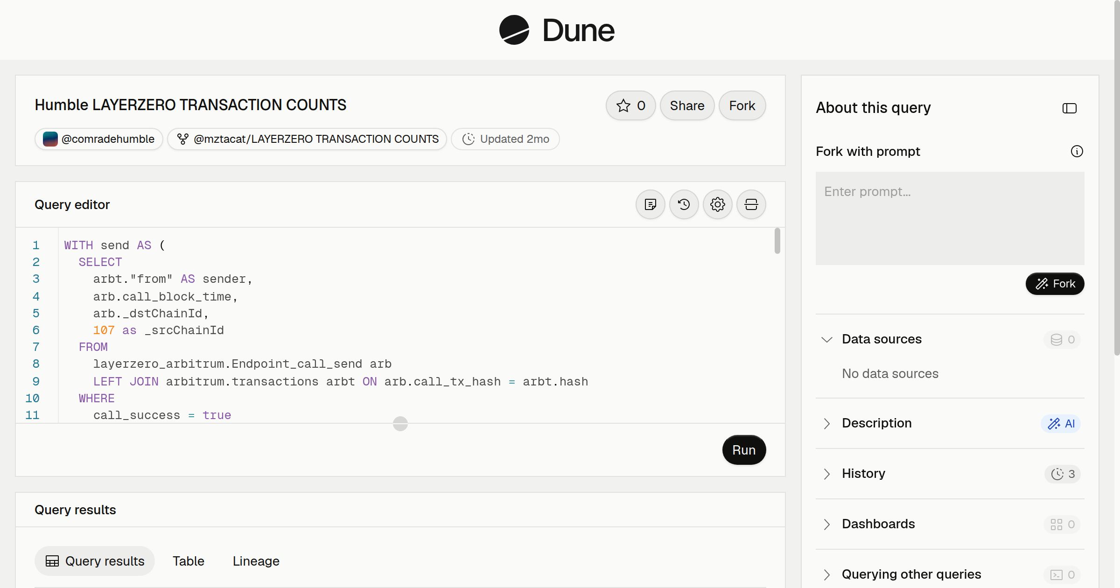Click the Dune logo at top
1120x588 pixels.
point(557,30)
